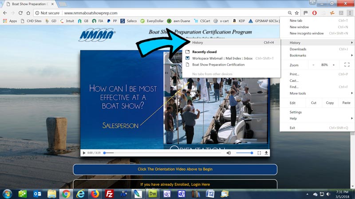Open Microsoft Word from the taskbar
The height and width of the screenshot is (199, 355).
210,194
